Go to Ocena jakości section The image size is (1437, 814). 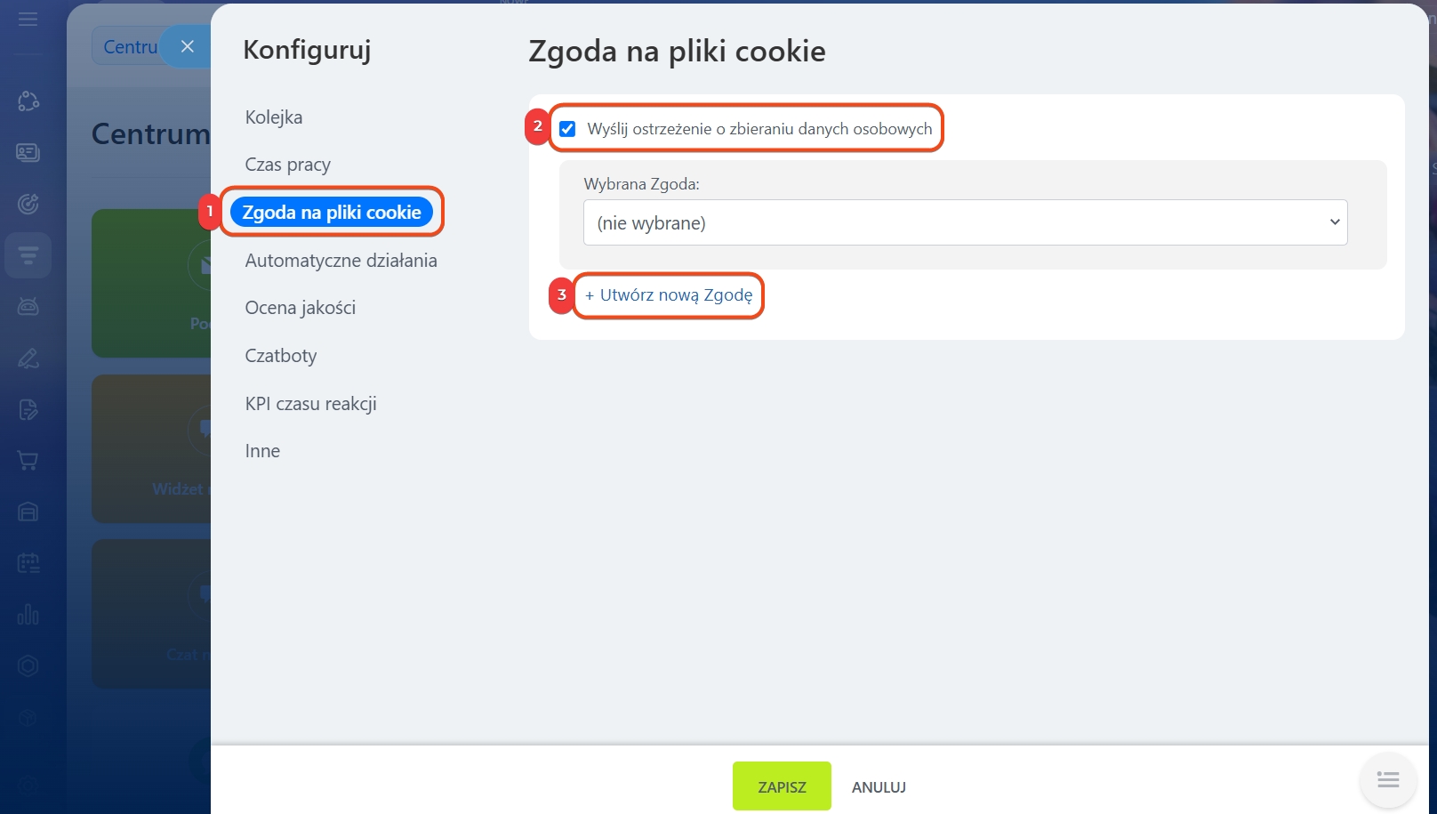[x=300, y=308]
